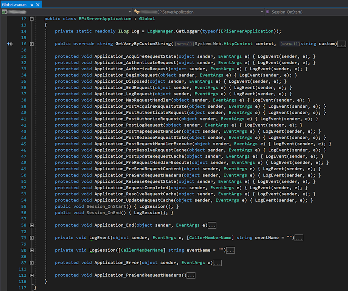The height and width of the screenshot is (291, 348).
Task: Click ILog type on line 14
Action: tap(123, 31)
